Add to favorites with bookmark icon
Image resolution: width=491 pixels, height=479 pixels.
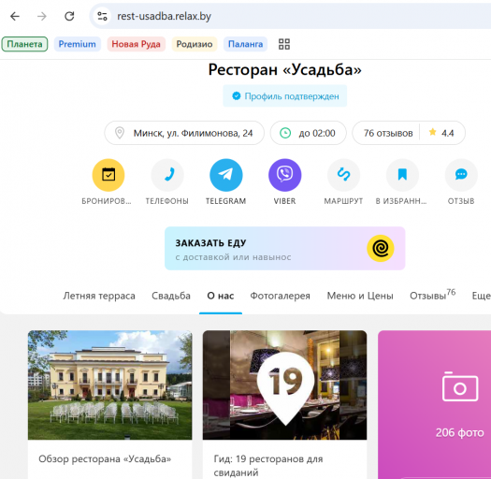402,175
